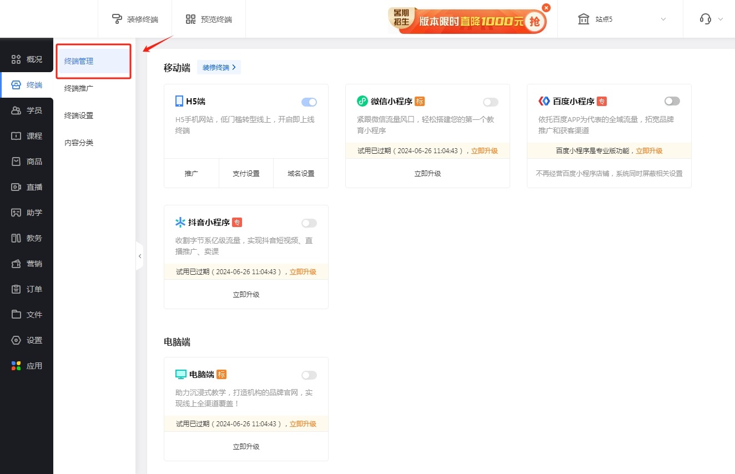Click 立即升级 link in 电脑端 card notice
The width and height of the screenshot is (735, 474).
303,424
